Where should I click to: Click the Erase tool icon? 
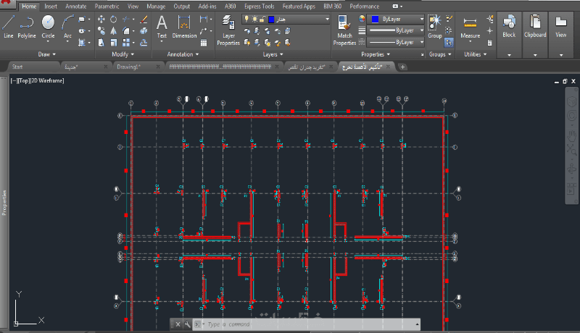144,20
